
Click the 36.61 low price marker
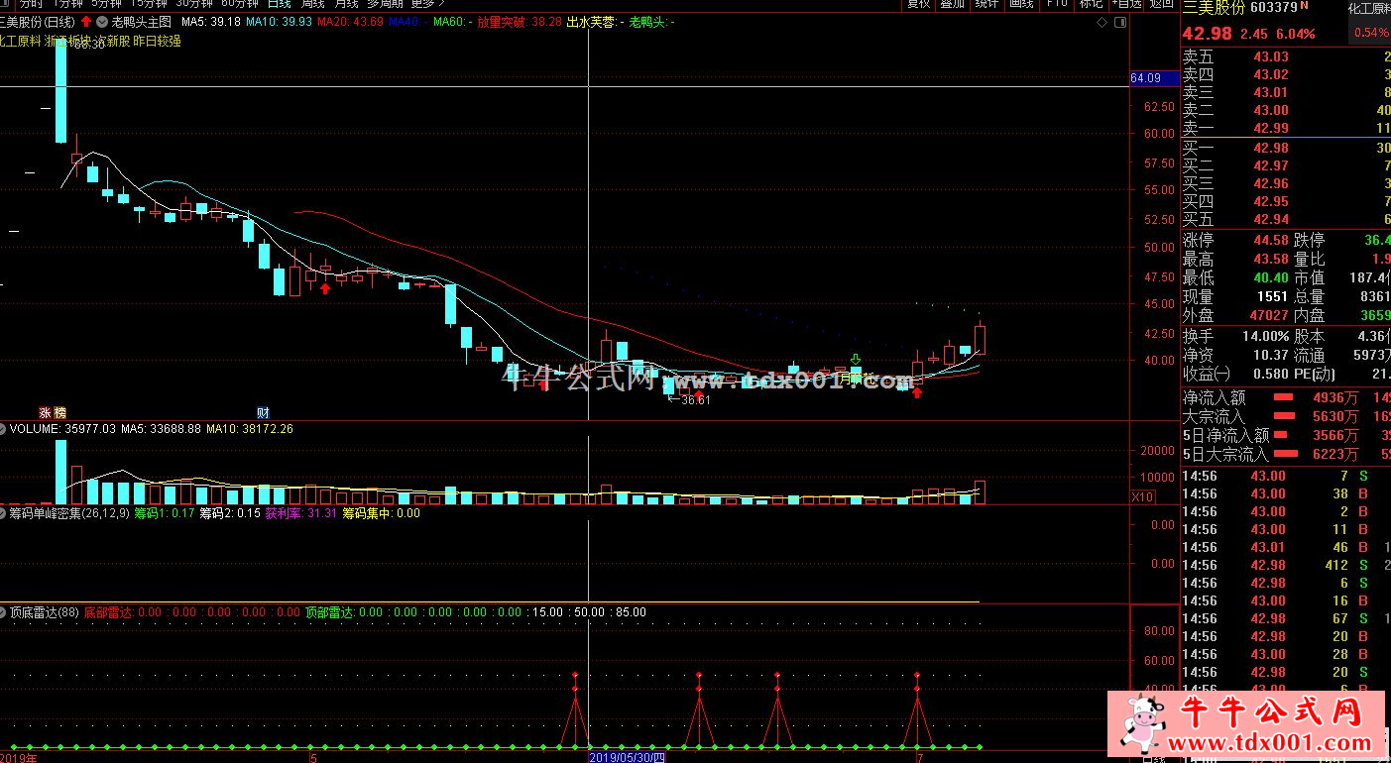click(690, 399)
